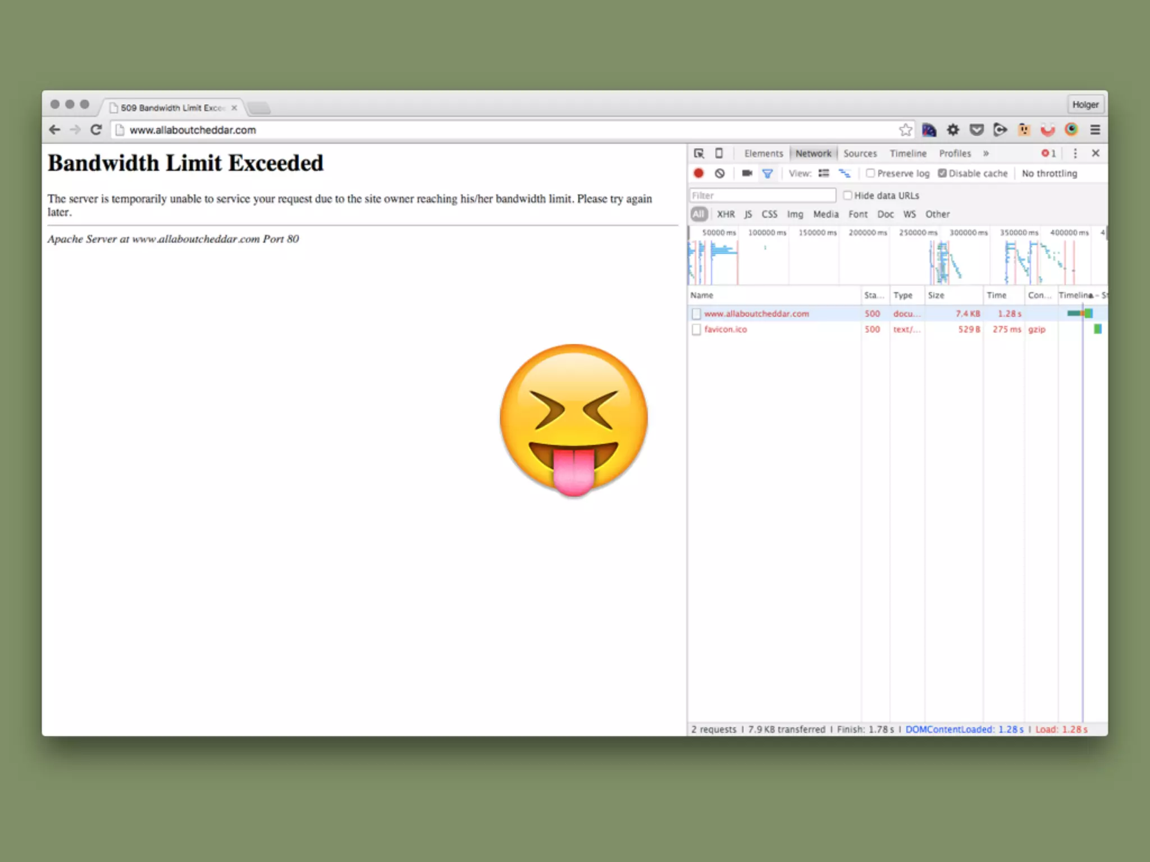The width and height of the screenshot is (1150, 862).
Task: Stop recording network log red button
Action: 699,173
